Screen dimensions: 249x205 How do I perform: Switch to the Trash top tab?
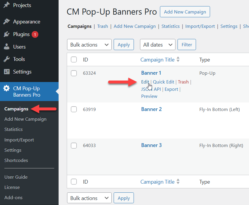(103, 26)
